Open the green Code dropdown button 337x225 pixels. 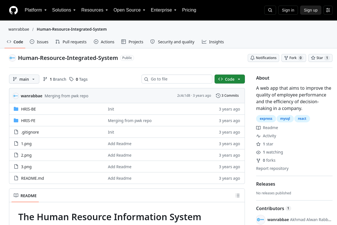(x=230, y=79)
